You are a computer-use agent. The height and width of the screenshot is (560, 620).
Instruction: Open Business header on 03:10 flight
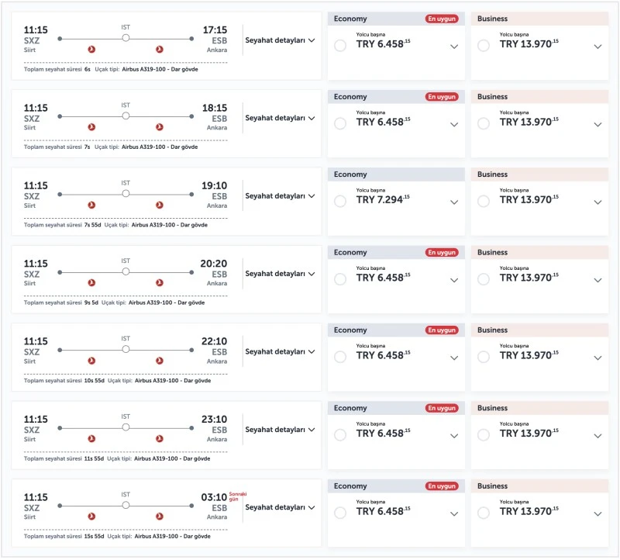pos(493,486)
